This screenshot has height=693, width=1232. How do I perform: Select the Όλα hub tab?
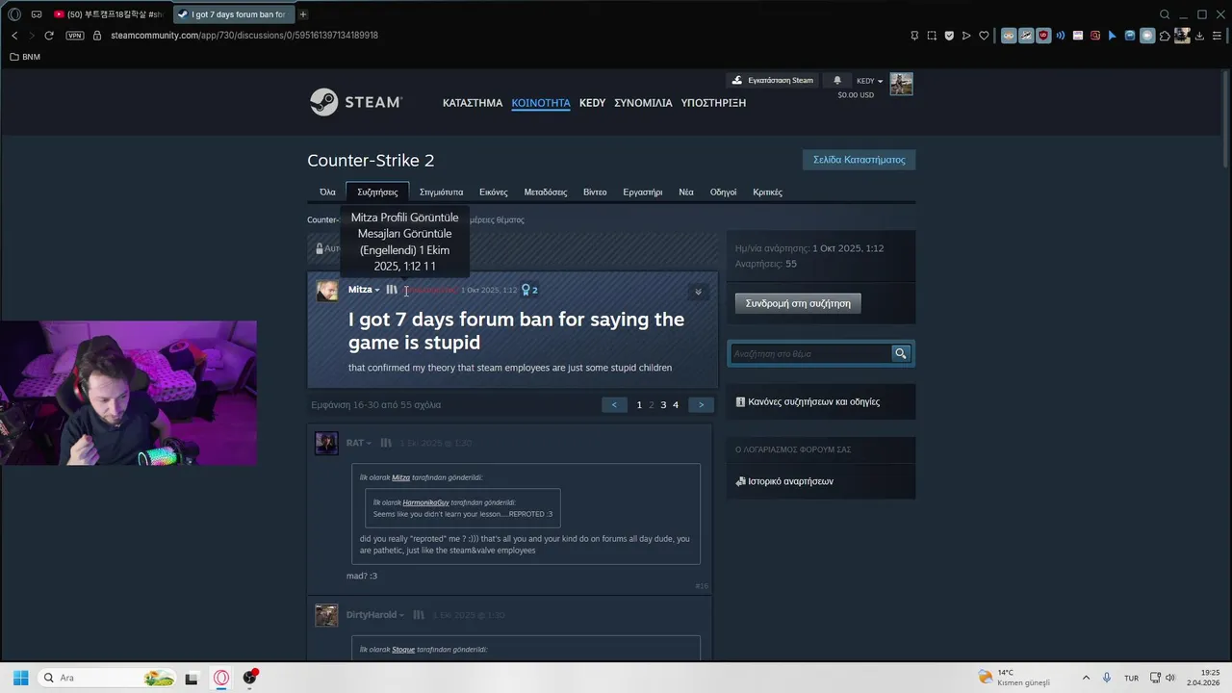(x=327, y=192)
